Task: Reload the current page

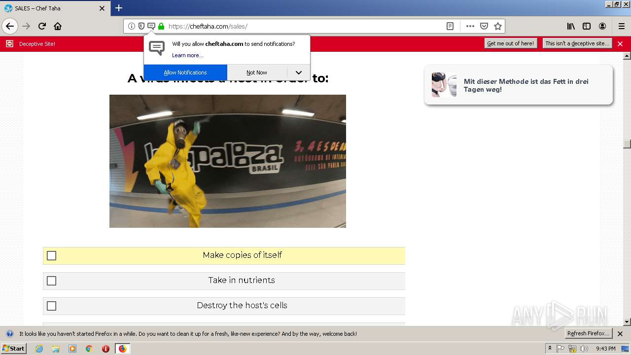Action: point(42,26)
